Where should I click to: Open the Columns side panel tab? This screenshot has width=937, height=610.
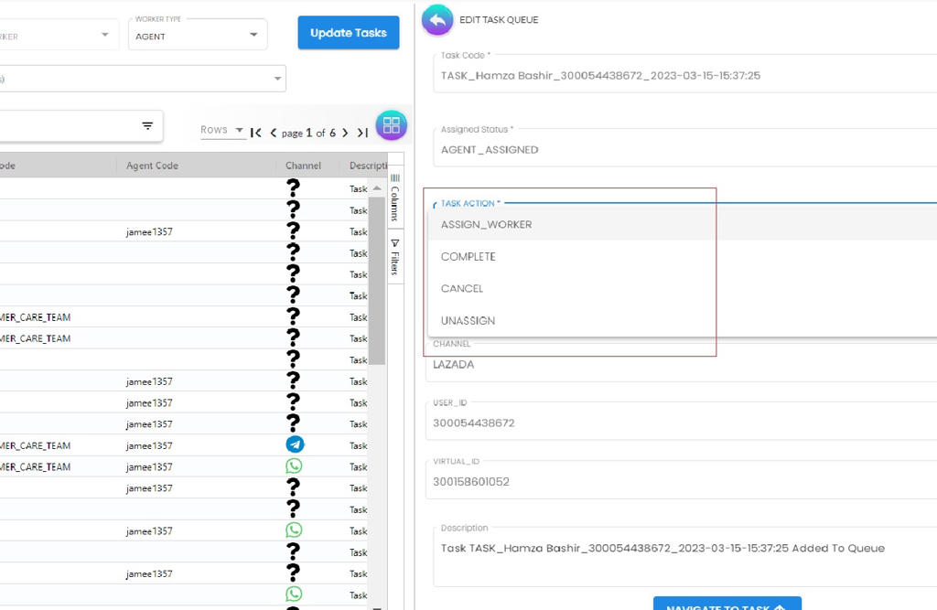click(395, 197)
